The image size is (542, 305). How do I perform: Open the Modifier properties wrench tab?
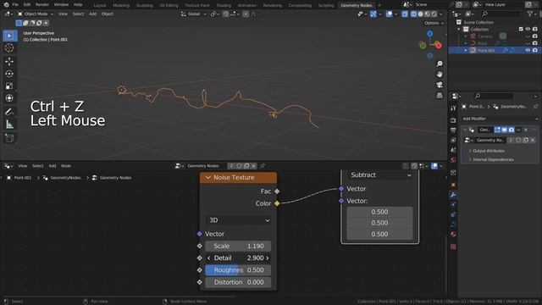coord(453,195)
